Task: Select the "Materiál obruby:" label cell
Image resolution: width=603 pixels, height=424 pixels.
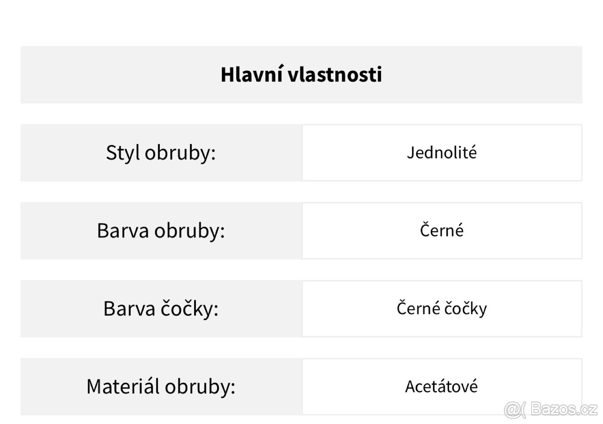Action: click(x=161, y=386)
